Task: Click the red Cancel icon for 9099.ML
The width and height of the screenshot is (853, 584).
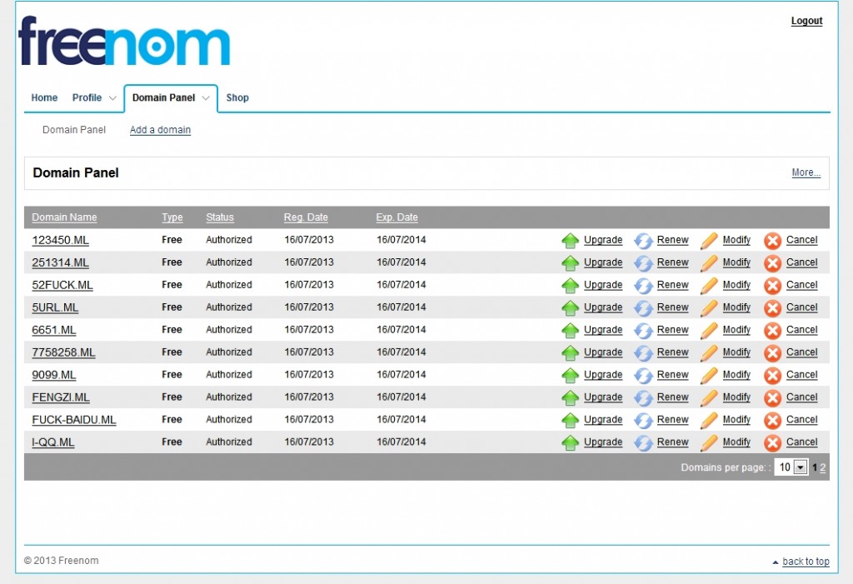Action: coord(772,376)
